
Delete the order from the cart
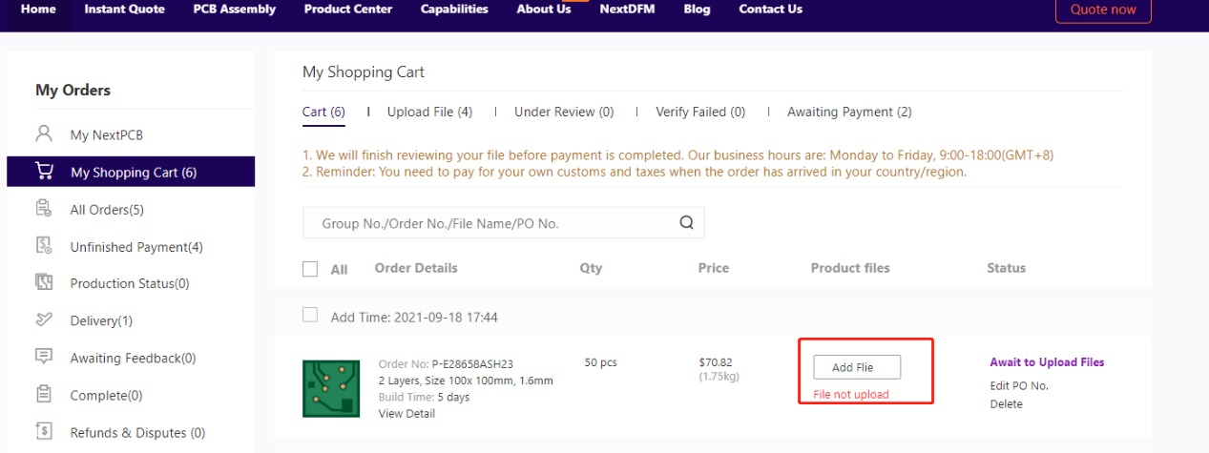(1006, 403)
